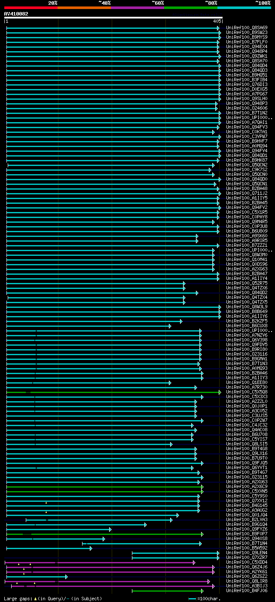
Task: Click the orange ~40% identity legend segment
Action: coord(84,8)
